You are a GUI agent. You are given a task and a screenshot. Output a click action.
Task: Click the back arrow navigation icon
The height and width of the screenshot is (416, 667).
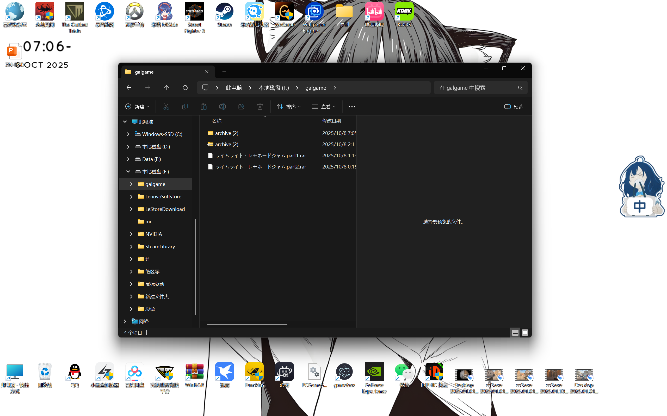[129, 88]
